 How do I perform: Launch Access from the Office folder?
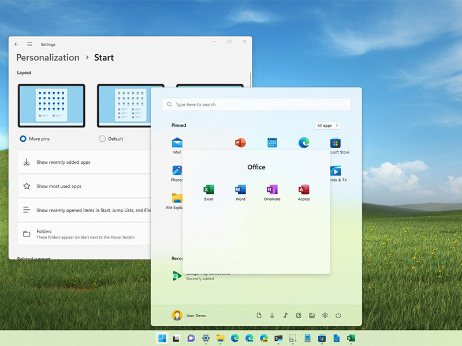pos(304,193)
